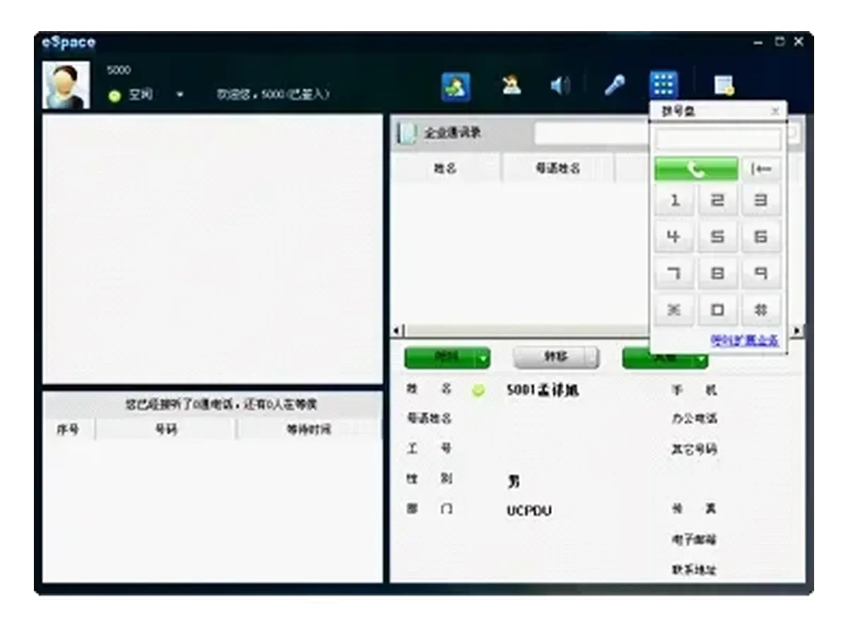Dial digit 0 on dial pad
This screenshot has width=848, height=636.
pyautogui.click(x=717, y=310)
